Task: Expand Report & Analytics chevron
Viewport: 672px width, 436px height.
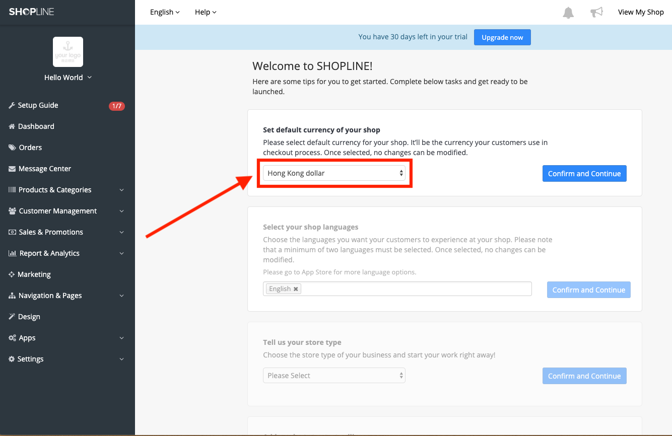Action: pyautogui.click(x=121, y=253)
